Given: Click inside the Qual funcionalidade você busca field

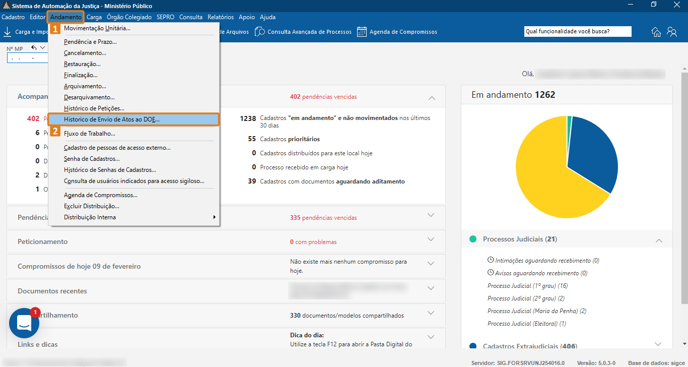Looking at the screenshot, I should pos(577,31).
